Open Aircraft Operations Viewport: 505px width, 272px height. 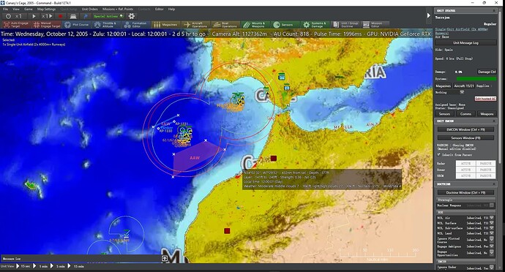click(196, 24)
